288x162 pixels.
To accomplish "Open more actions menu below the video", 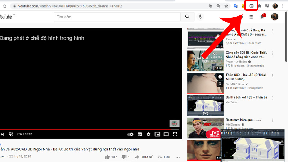I will click(177, 157).
